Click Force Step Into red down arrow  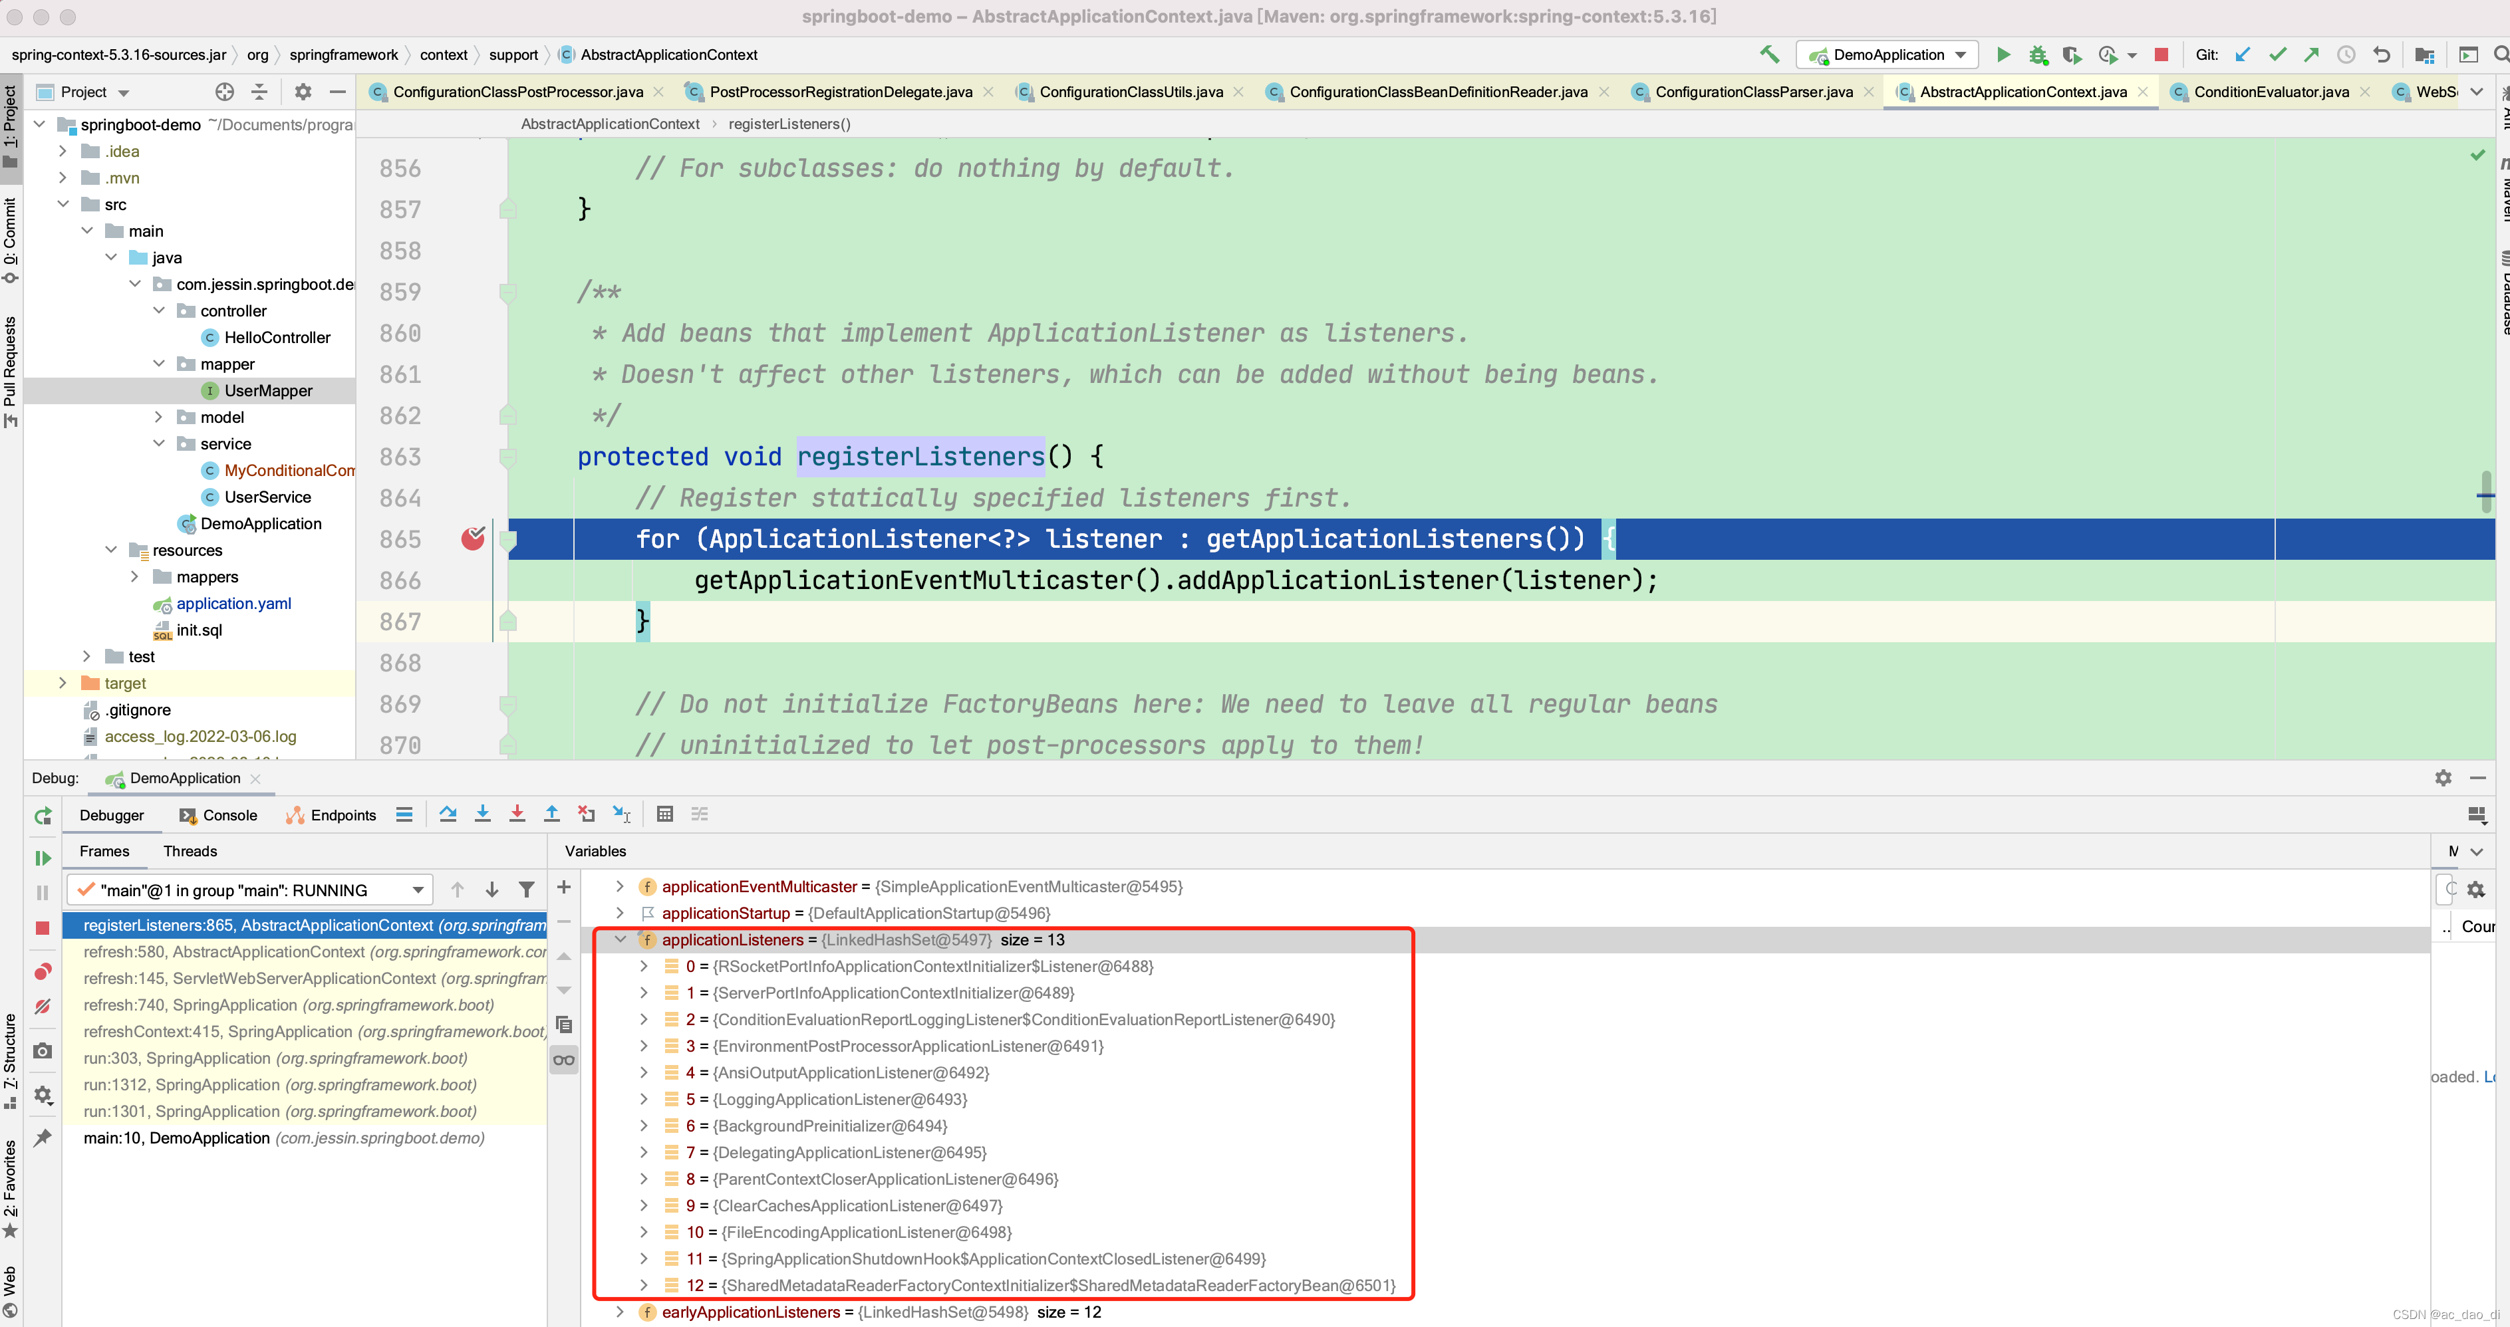click(517, 814)
